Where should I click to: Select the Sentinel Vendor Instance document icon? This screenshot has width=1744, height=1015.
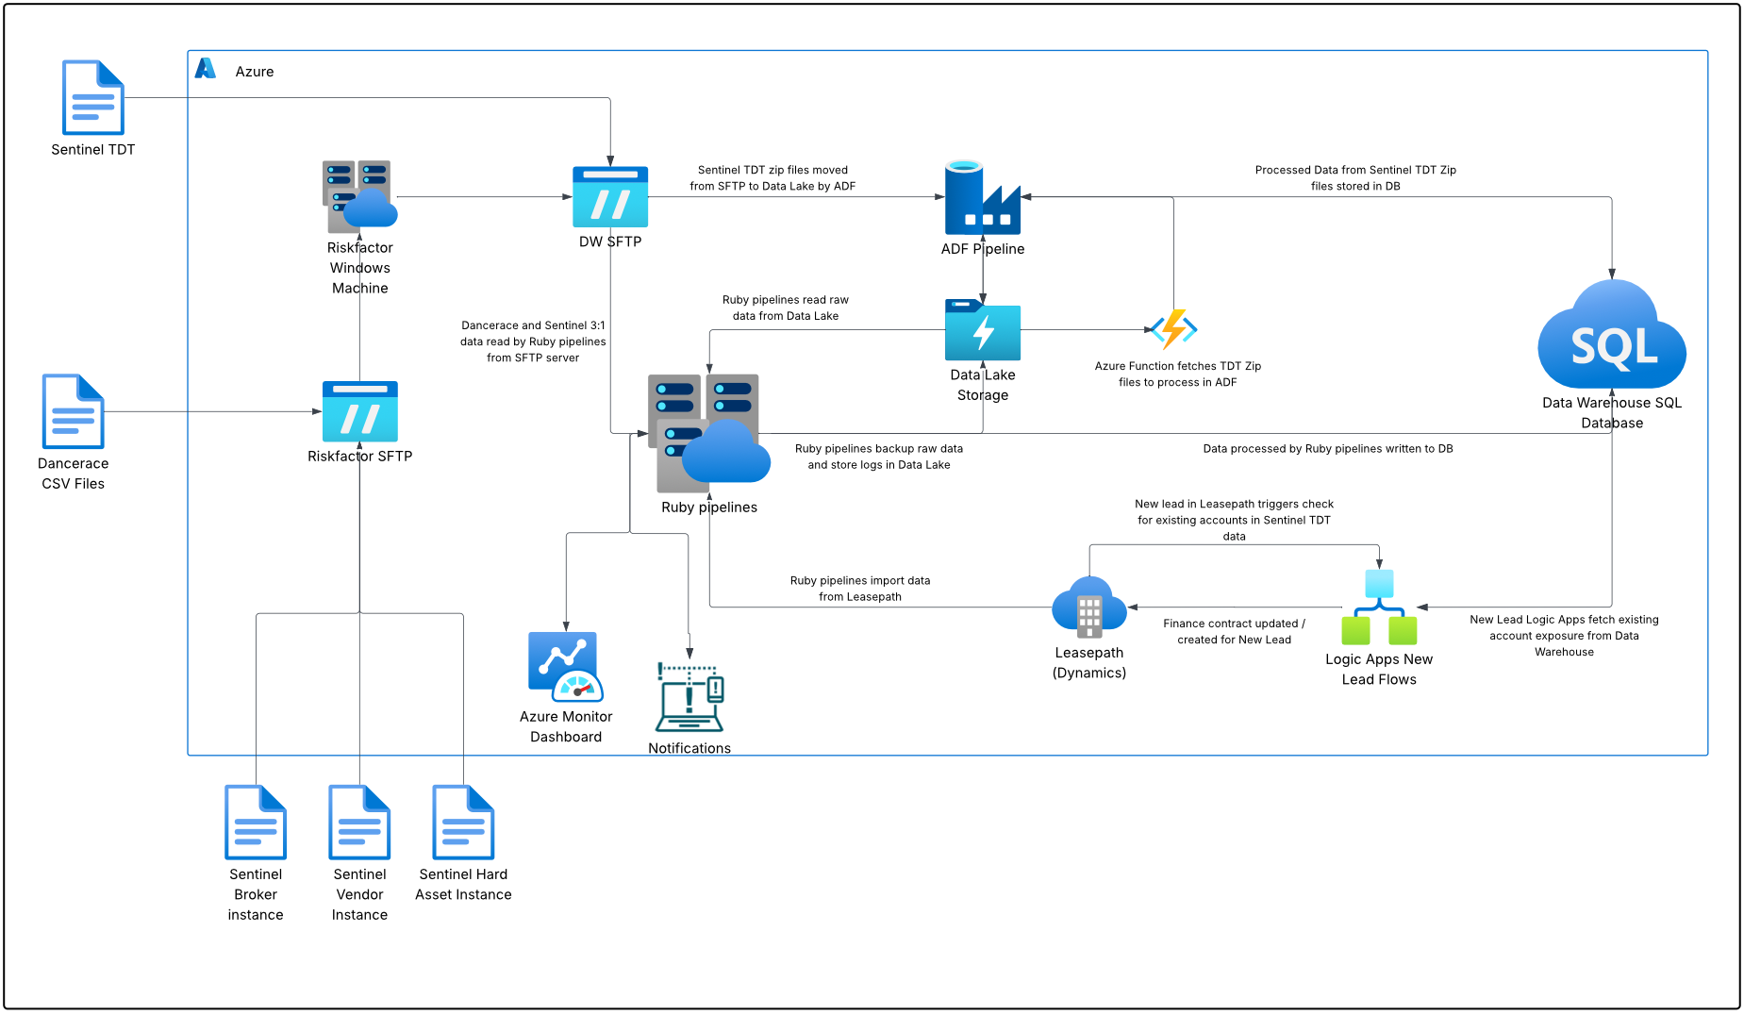[359, 822]
